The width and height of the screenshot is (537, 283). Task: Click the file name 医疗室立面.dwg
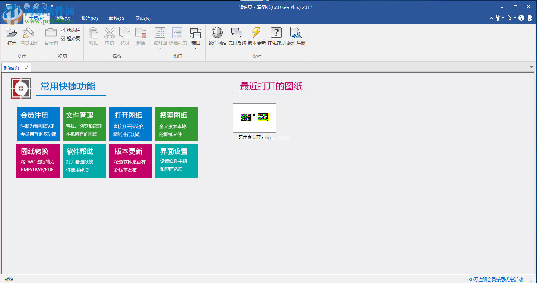point(255,137)
